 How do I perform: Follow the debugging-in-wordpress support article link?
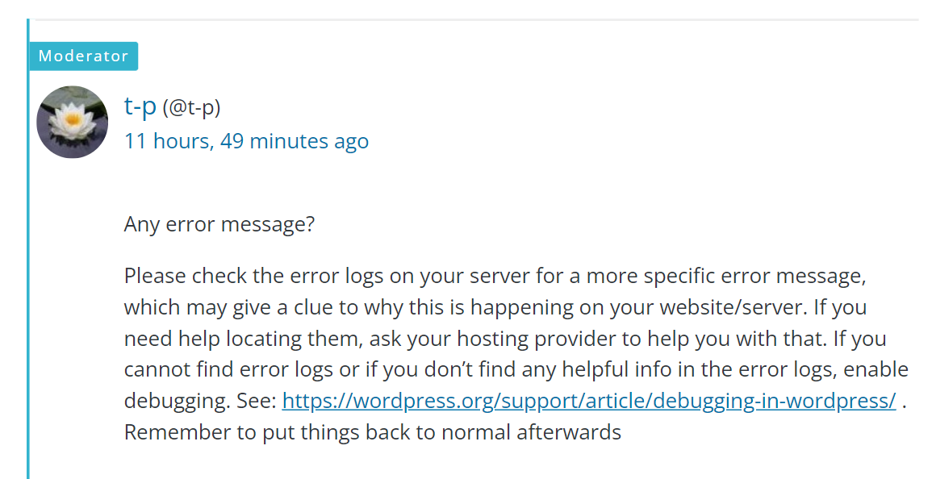(588, 401)
